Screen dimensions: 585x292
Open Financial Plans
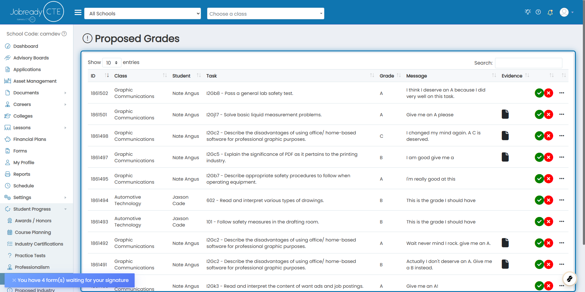[30, 139]
